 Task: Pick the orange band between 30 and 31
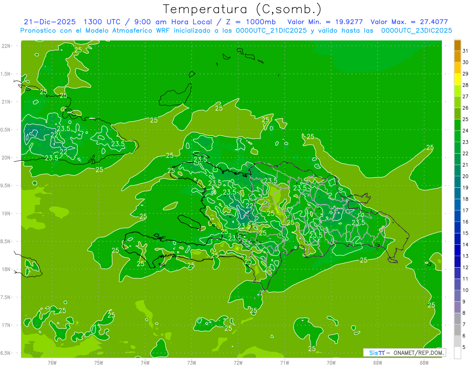coord(457,57)
